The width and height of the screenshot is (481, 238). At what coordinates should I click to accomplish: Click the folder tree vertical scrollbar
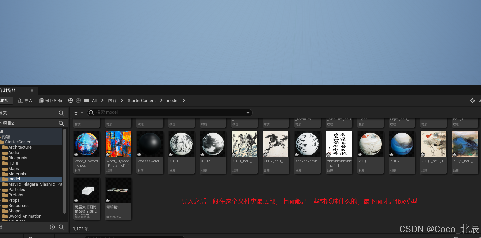(x=65, y=171)
